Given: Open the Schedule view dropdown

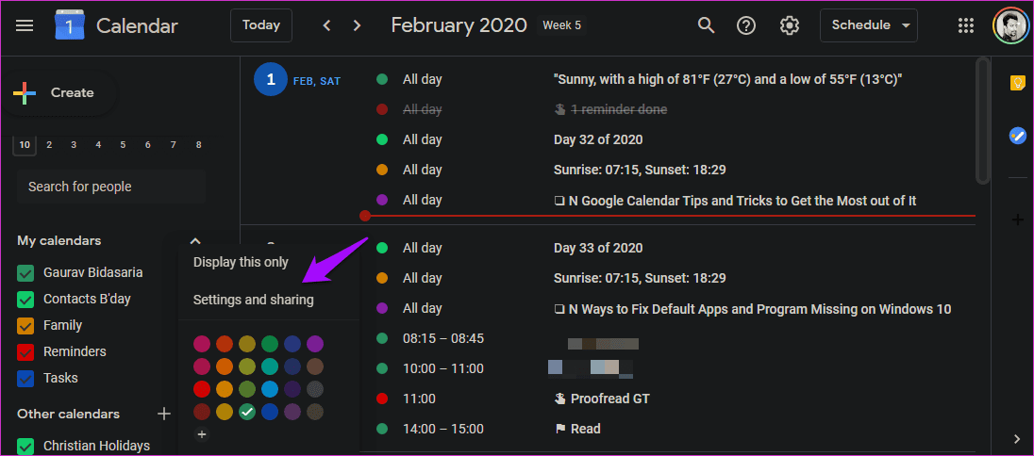Looking at the screenshot, I should [x=869, y=25].
